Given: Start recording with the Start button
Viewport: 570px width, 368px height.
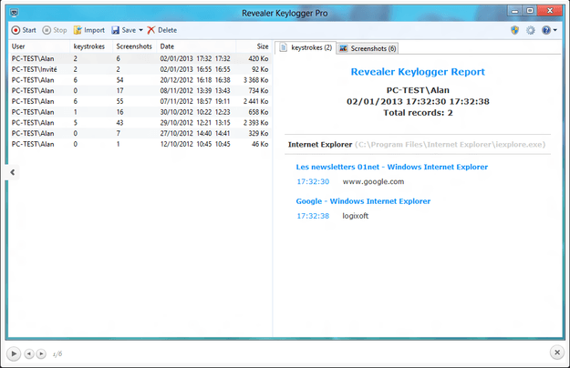Looking at the screenshot, I should click(x=24, y=30).
